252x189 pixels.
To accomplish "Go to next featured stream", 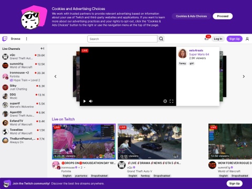I will click(x=244, y=77).
